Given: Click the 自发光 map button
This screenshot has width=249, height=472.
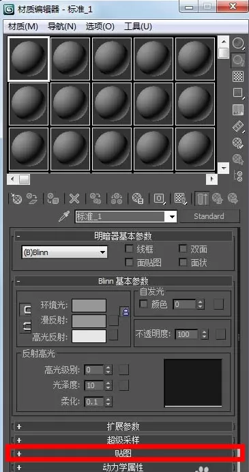Looking at the screenshot, I should point(218,304).
